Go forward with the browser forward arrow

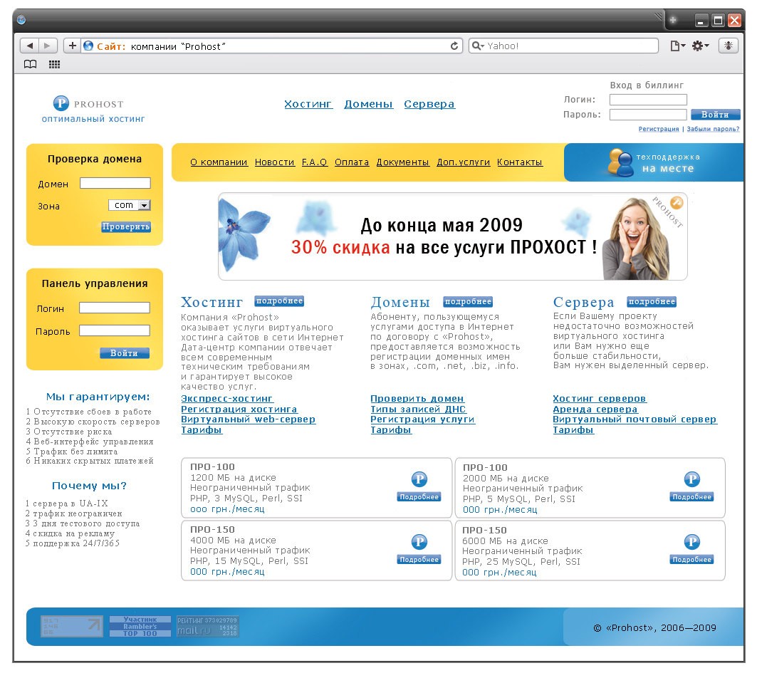(x=48, y=46)
